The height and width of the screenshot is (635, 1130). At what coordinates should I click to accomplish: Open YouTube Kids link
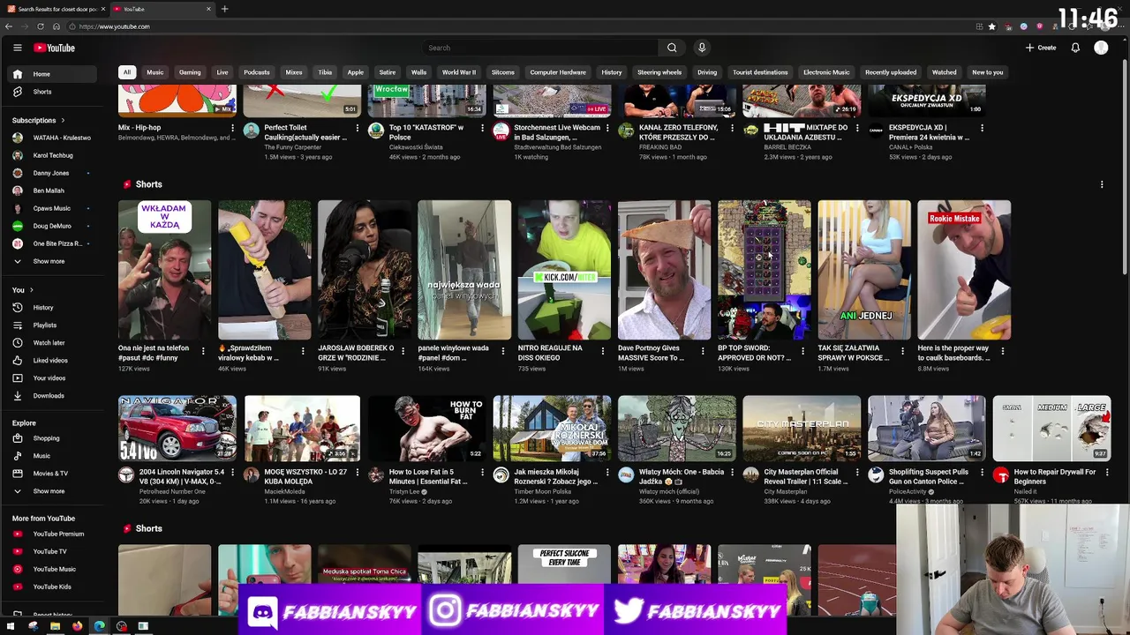tap(53, 586)
